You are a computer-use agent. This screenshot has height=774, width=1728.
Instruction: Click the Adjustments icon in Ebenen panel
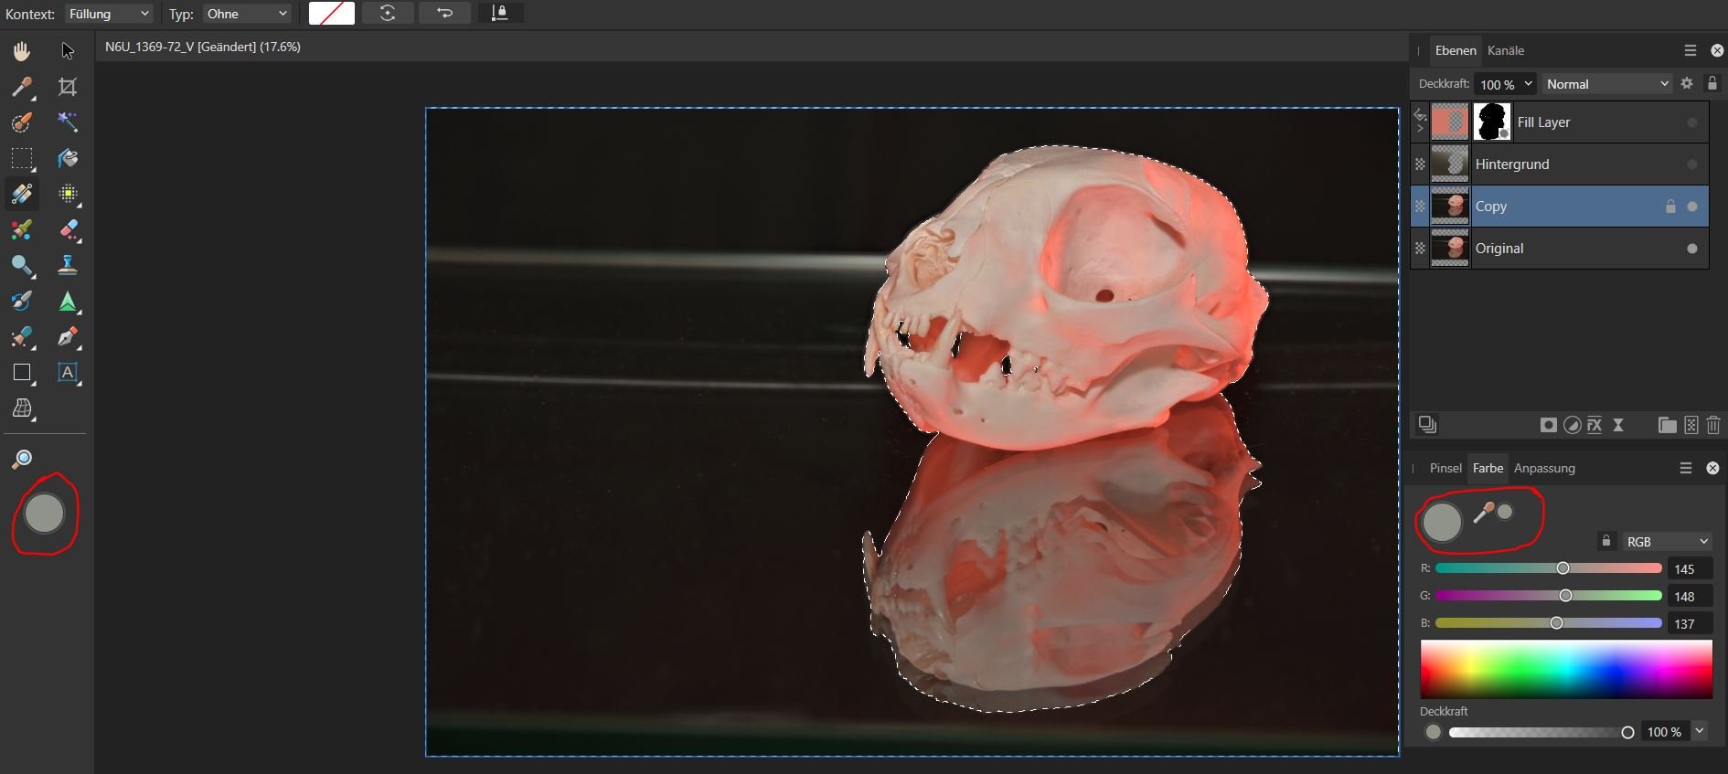1572,425
